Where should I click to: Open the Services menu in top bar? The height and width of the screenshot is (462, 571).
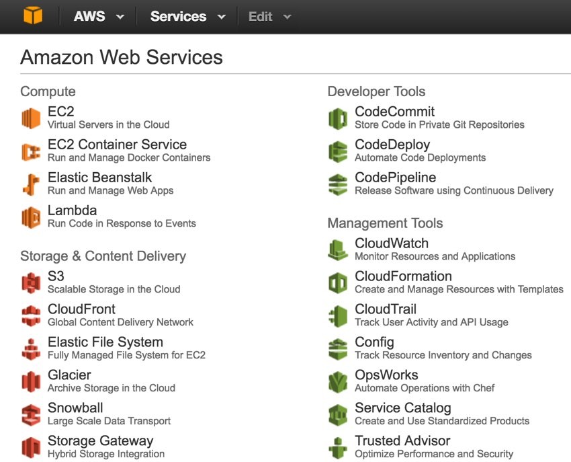tap(187, 16)
